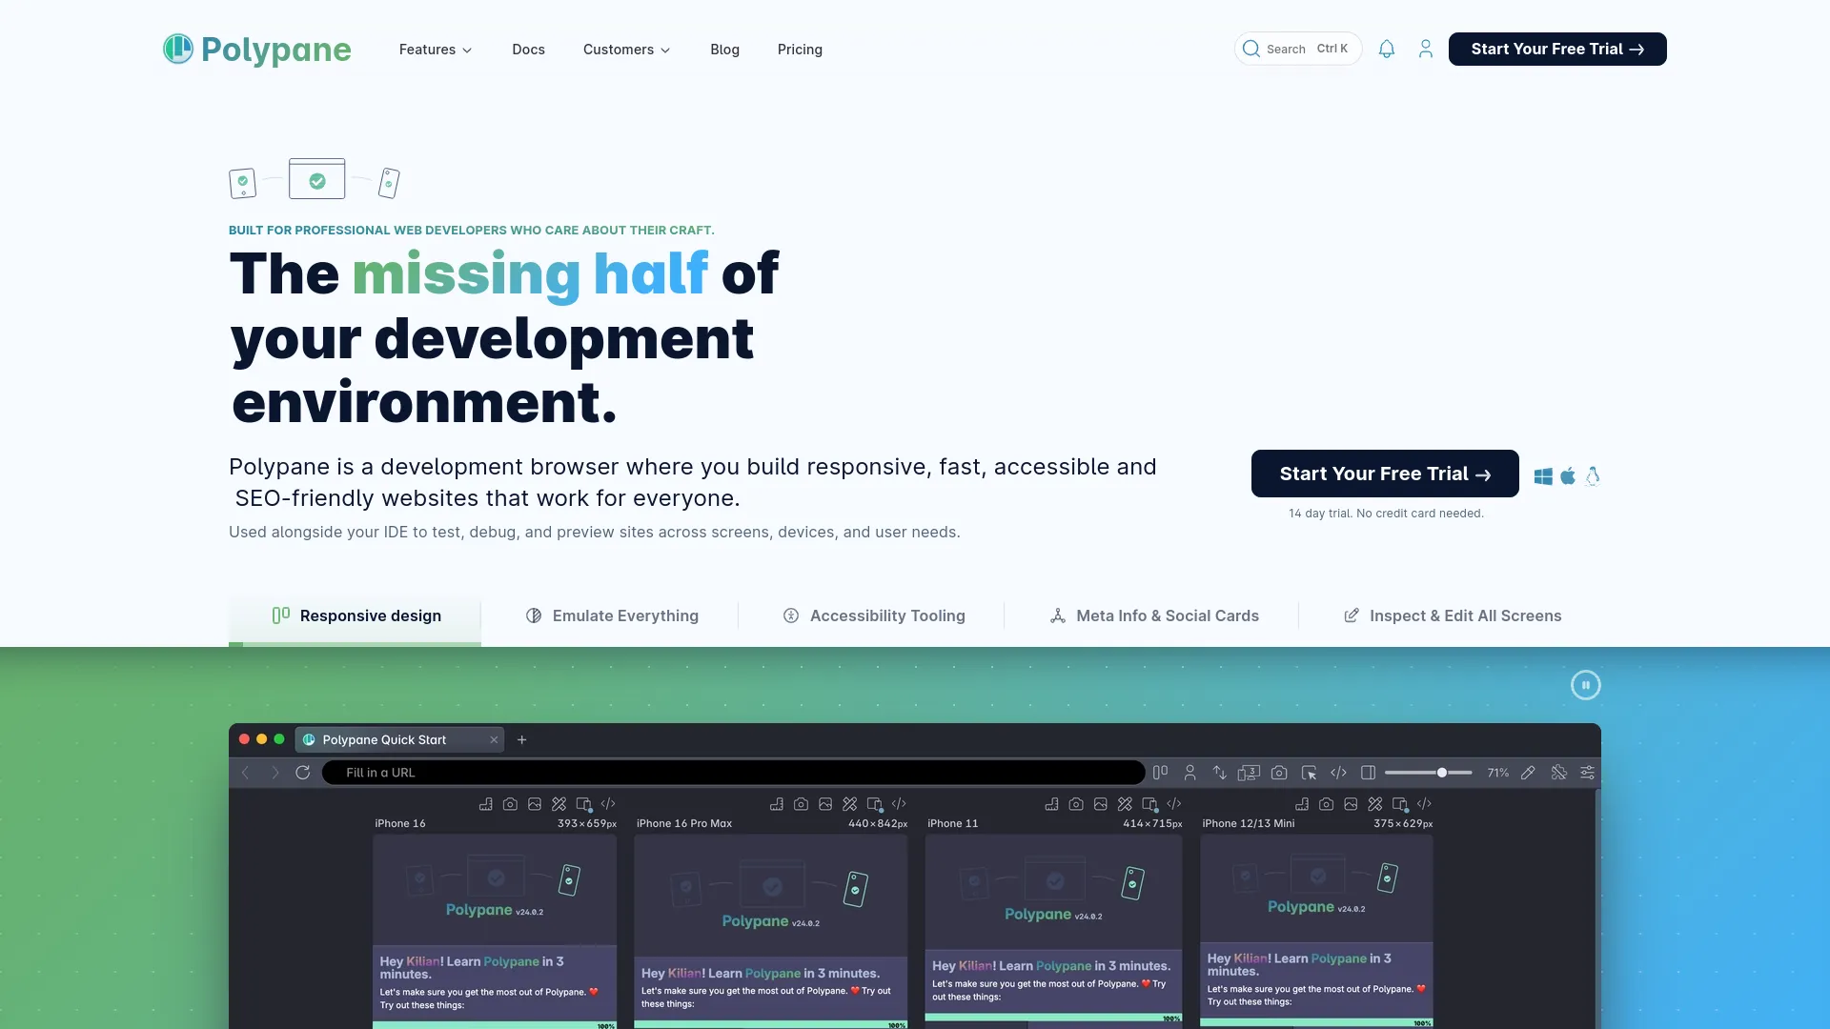Click the Windows download icon
The image size is (1830, 1029).
1543,475
